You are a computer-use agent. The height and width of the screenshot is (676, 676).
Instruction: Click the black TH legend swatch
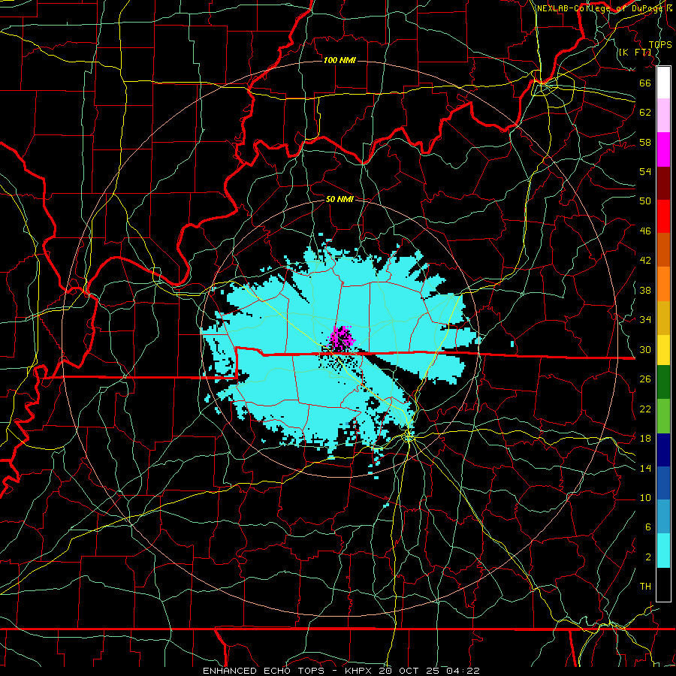(663, 584)
